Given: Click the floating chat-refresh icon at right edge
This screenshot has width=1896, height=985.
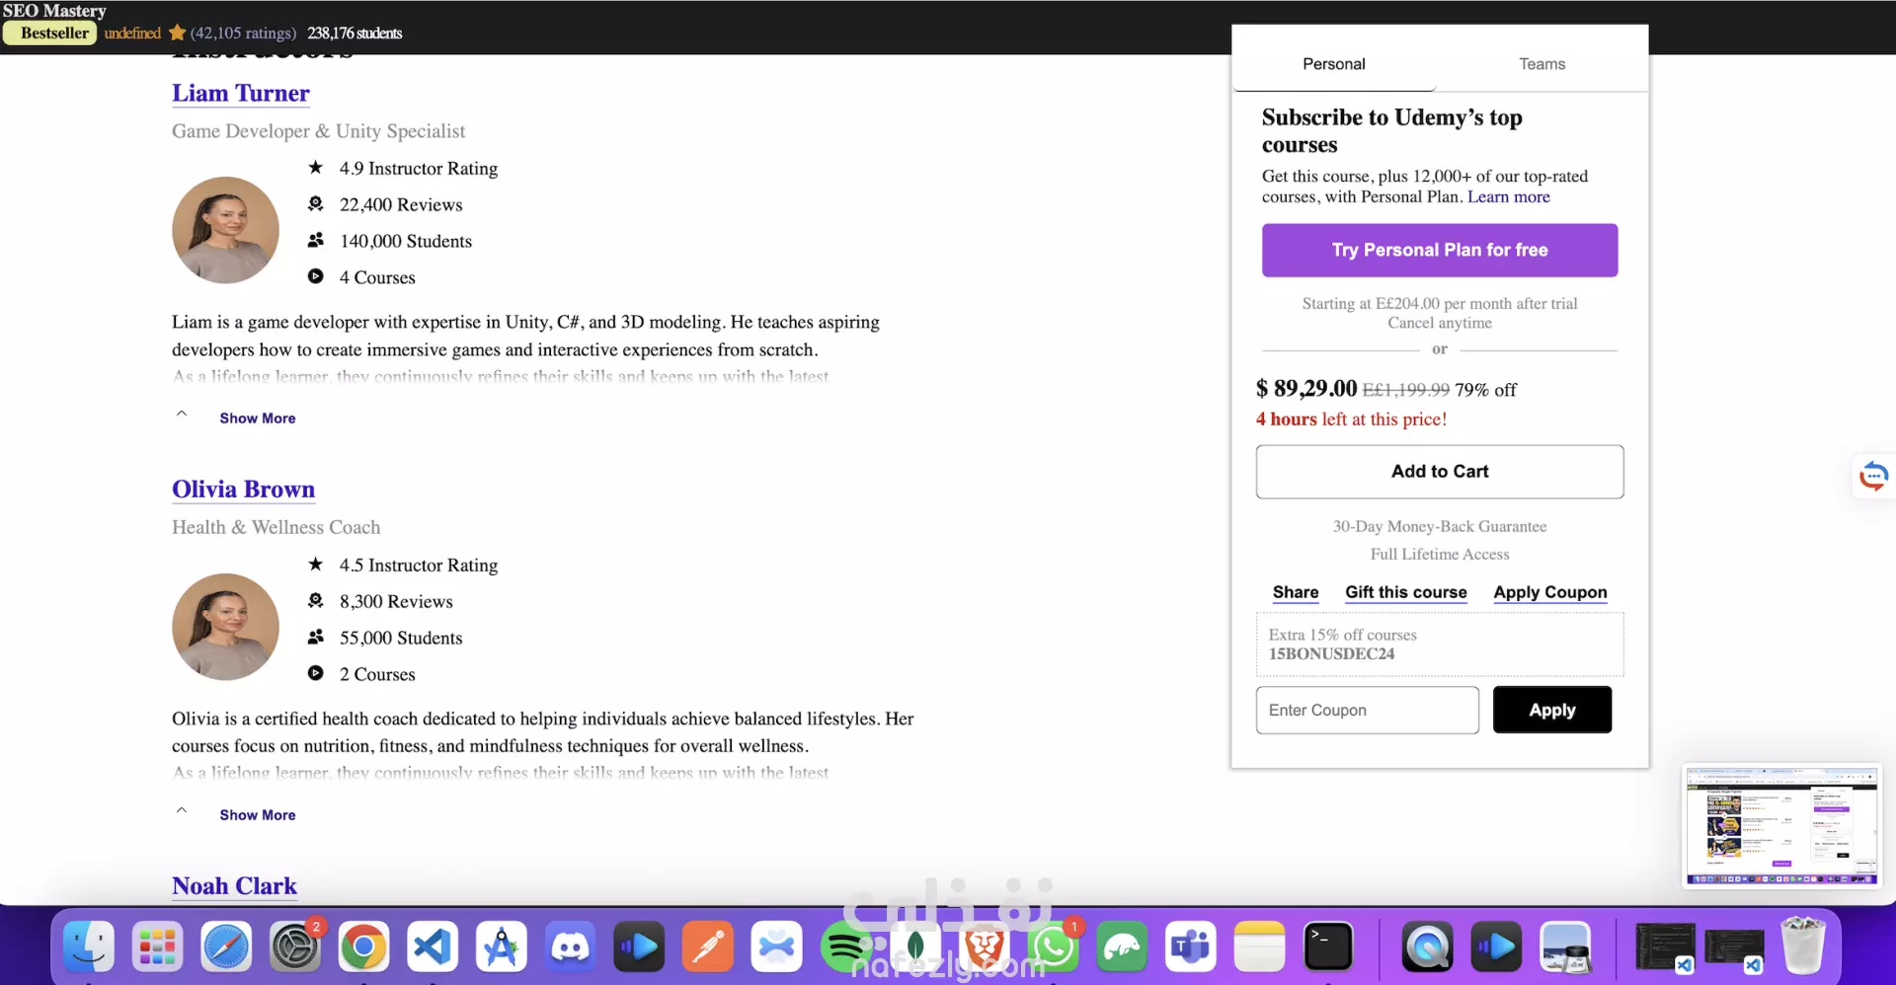Looking at the screenshot, I should pyautogui.click(x=1873, y=476).
